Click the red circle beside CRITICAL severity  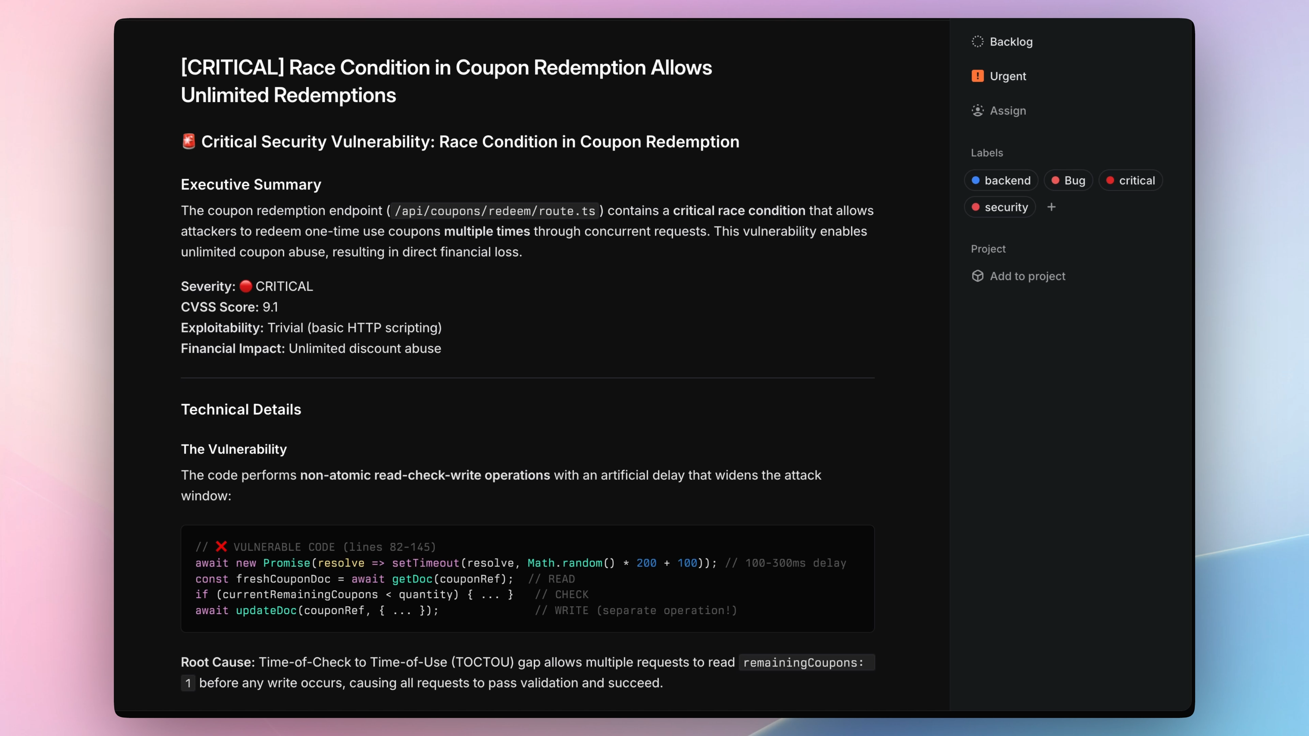coord(245,287)
